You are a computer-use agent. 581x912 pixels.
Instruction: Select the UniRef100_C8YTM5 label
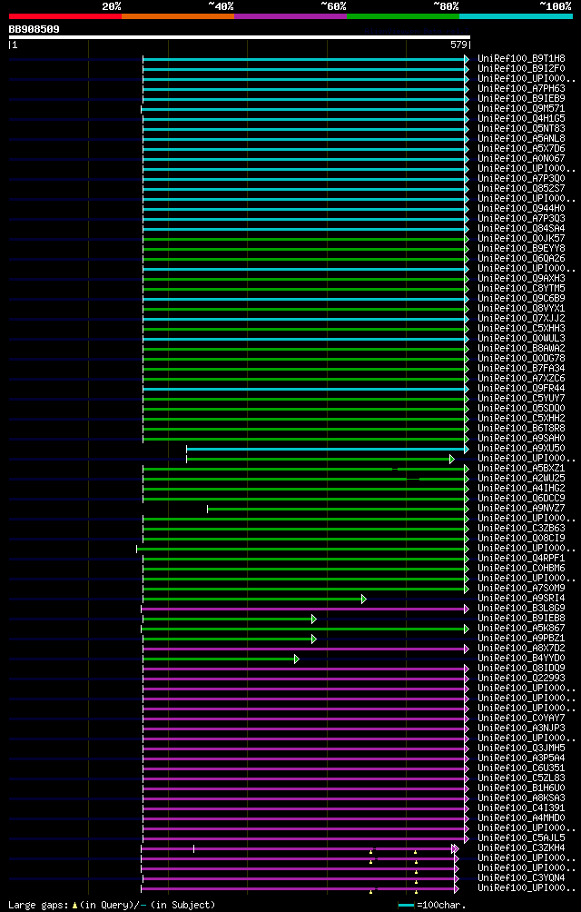[x=521, y=288]
